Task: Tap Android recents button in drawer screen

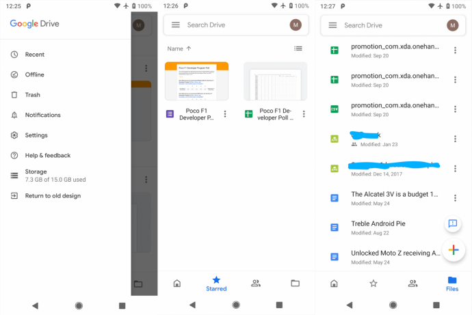Action: 122,305
